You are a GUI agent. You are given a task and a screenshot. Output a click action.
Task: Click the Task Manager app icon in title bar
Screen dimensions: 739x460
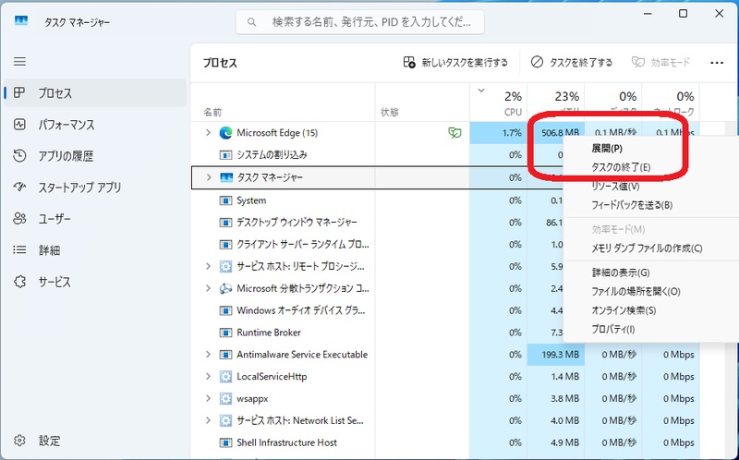(21, 21)
